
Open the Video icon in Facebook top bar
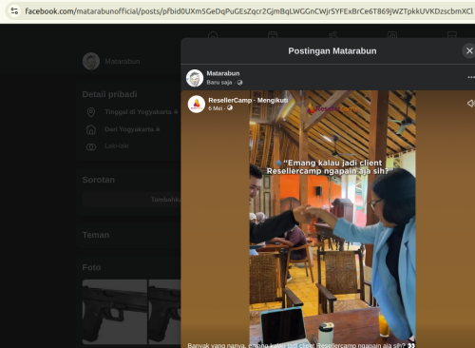coord(273,34)
